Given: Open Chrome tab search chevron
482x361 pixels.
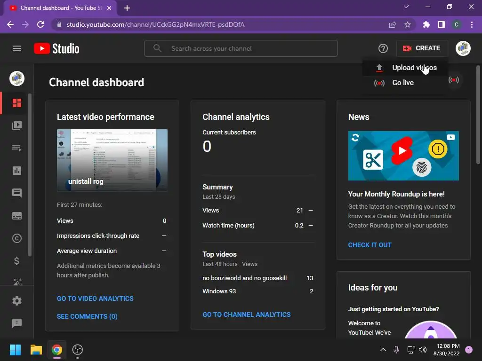Looking at the screenshot, I should point(406,7).
